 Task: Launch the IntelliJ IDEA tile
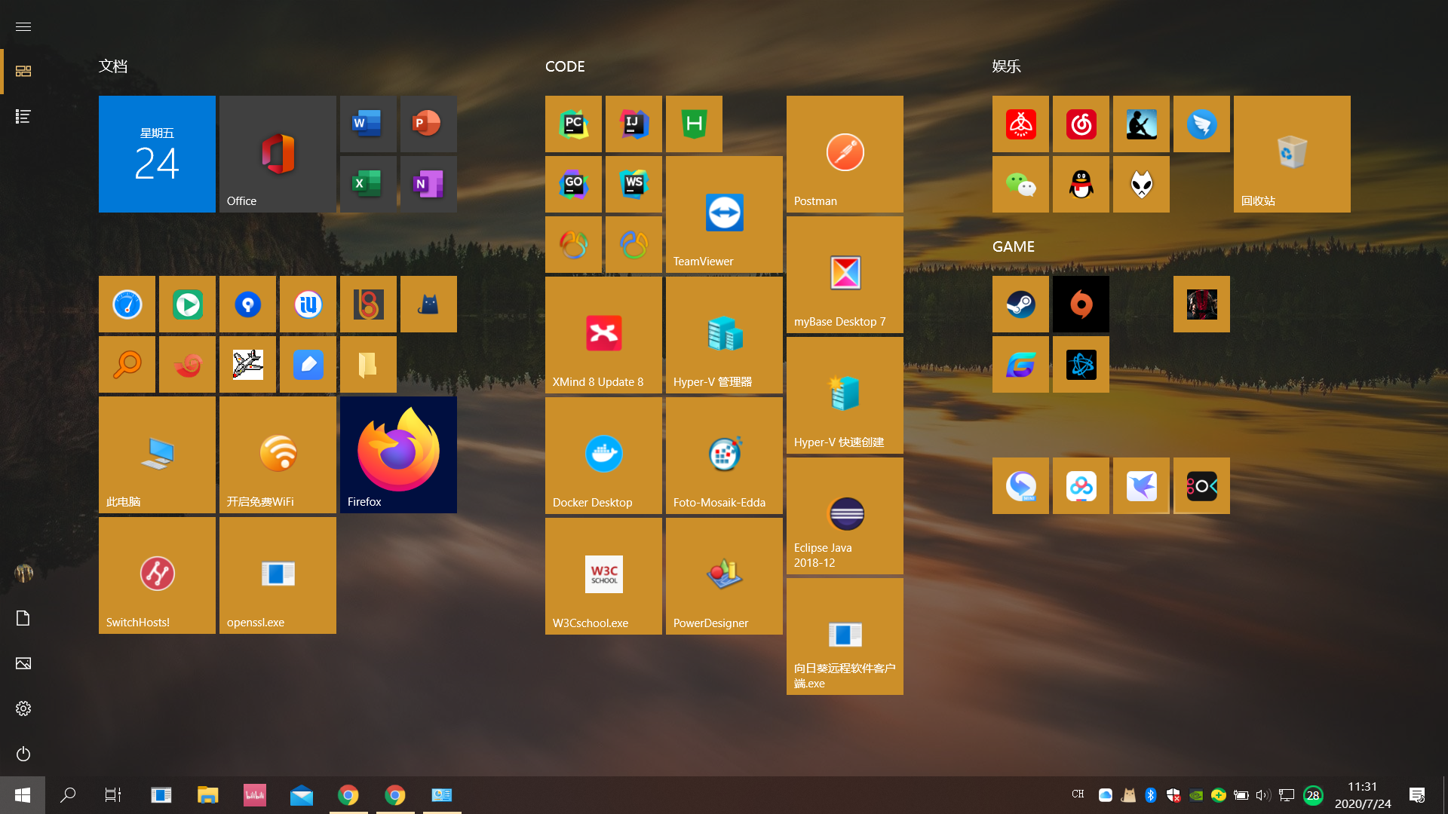click(633, 124)
